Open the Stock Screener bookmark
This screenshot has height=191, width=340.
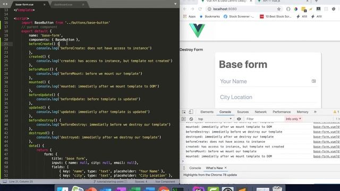point(239,16)
